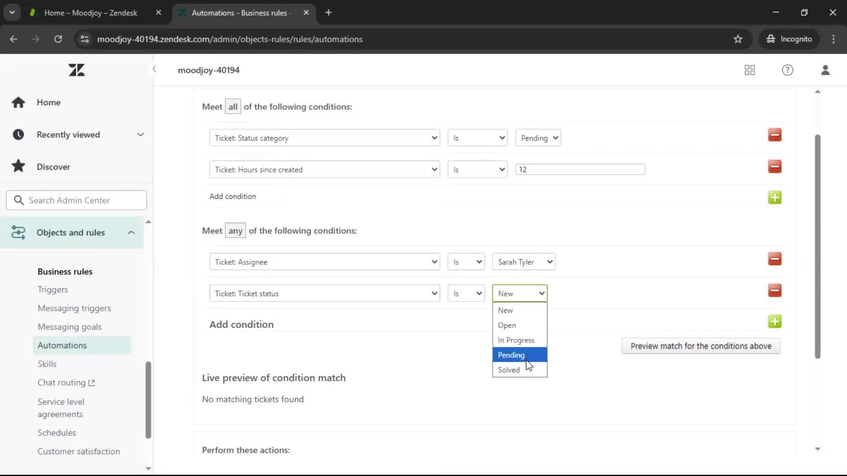The width and height of the screenshot is (847, 476).
Task: Open the Discover star item
Action: 53,167
